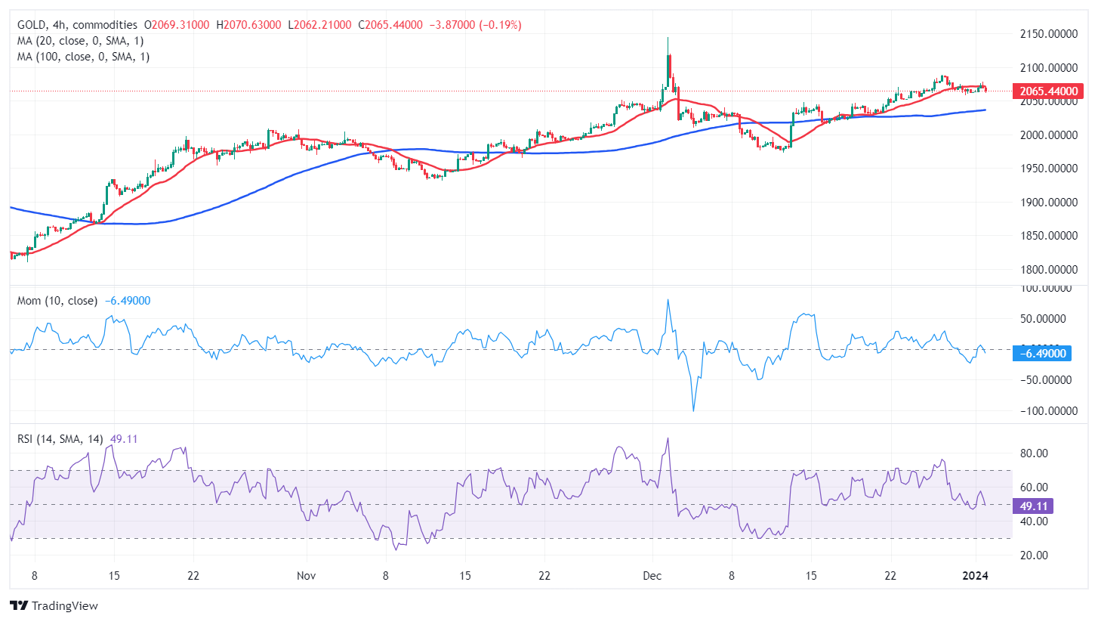Viewport: 1098px width, 622px height.
Task: Click the 4h timeframe label
Action: 60,25
